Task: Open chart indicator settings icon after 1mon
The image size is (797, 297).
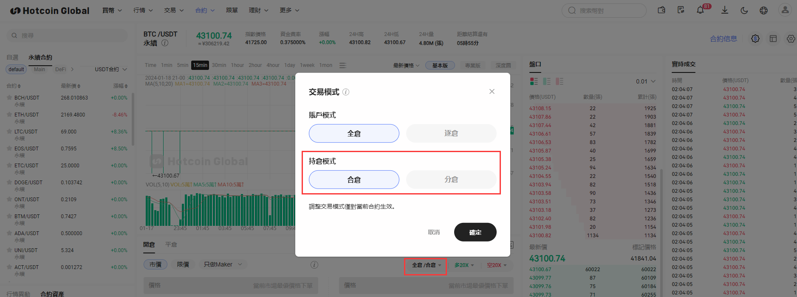Action: (343, 65)
